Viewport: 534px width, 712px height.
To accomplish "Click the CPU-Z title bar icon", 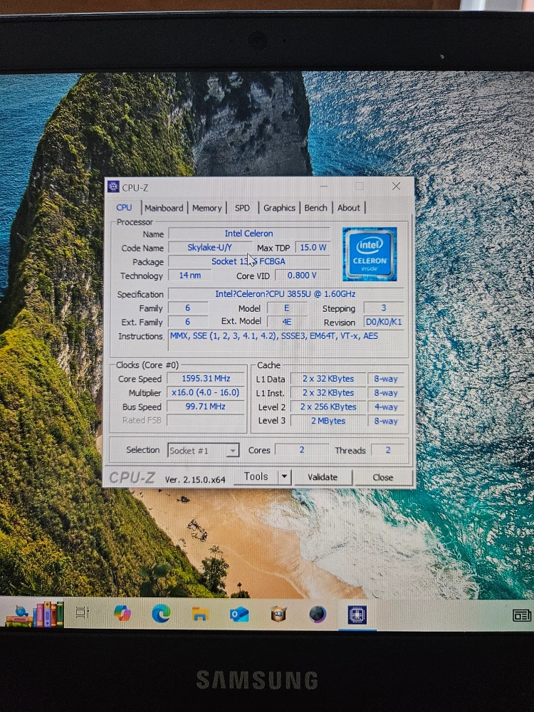I will point(113,187).
